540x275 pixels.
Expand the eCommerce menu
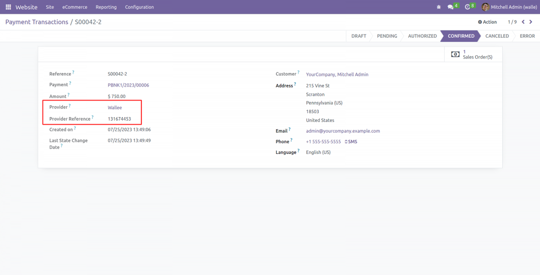(x=75, y=7)
